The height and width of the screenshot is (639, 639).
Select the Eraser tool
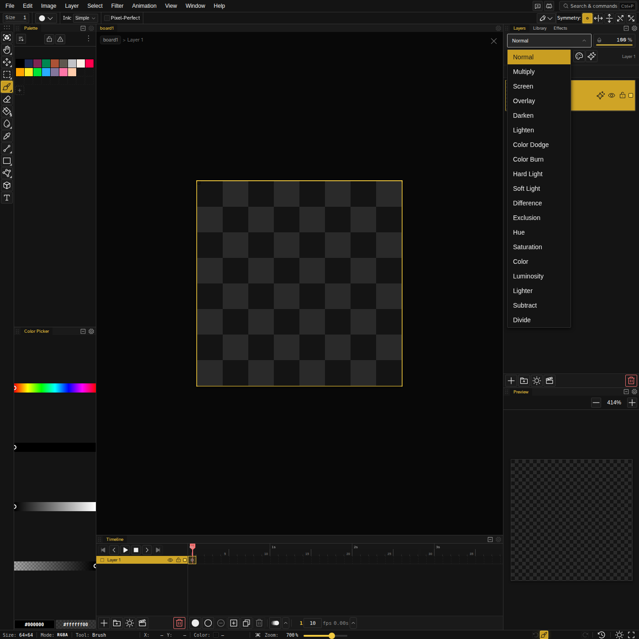coord(7,99)
